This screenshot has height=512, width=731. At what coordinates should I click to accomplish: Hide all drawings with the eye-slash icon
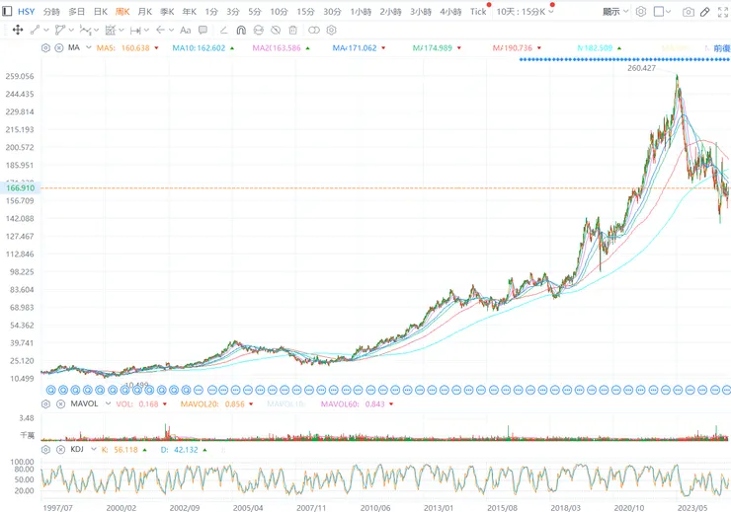[276, 31]
